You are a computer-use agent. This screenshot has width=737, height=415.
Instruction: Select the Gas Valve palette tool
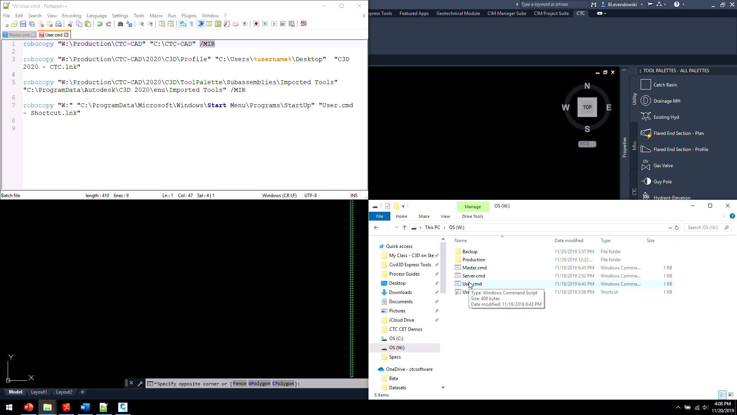[x=663, y=166]
